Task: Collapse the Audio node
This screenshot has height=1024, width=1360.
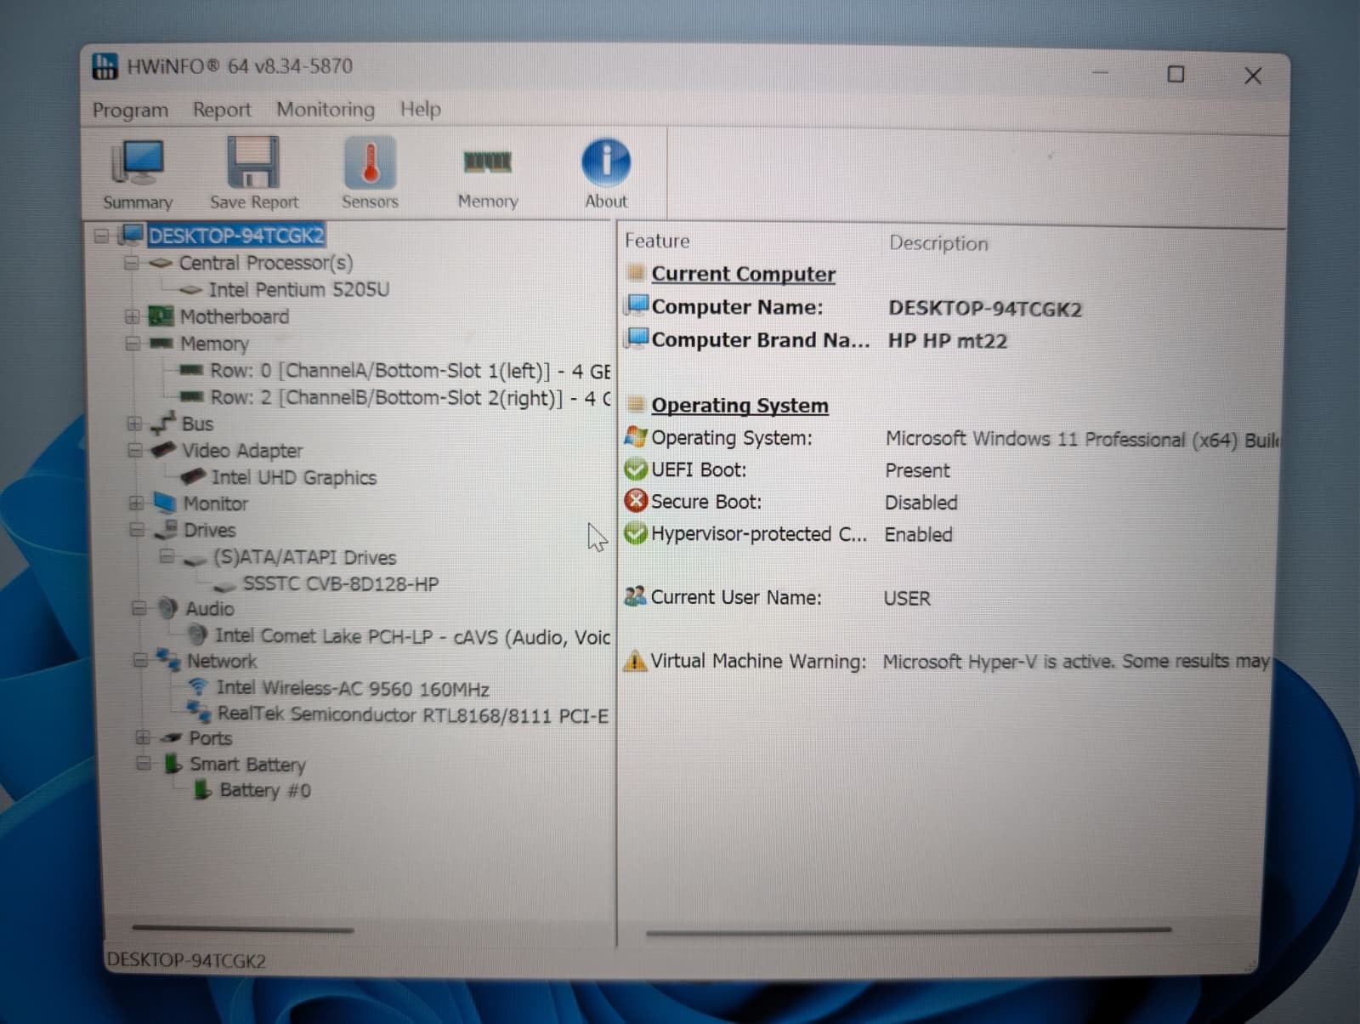Action: (139, 608)
